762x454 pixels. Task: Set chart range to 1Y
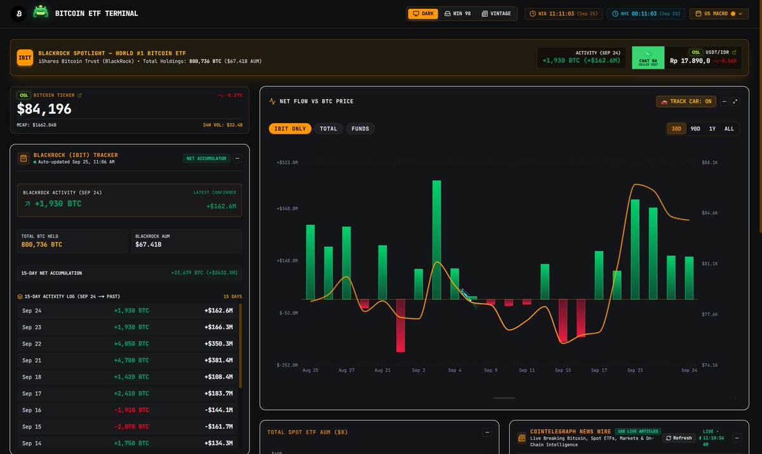coord(712,129)
